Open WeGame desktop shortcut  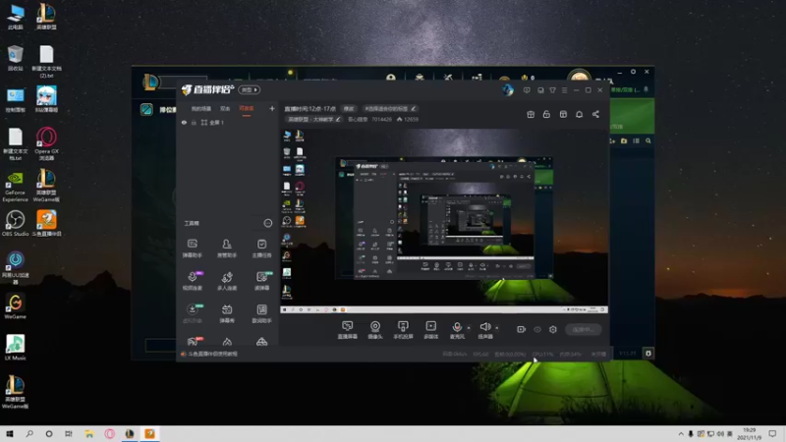15,306
